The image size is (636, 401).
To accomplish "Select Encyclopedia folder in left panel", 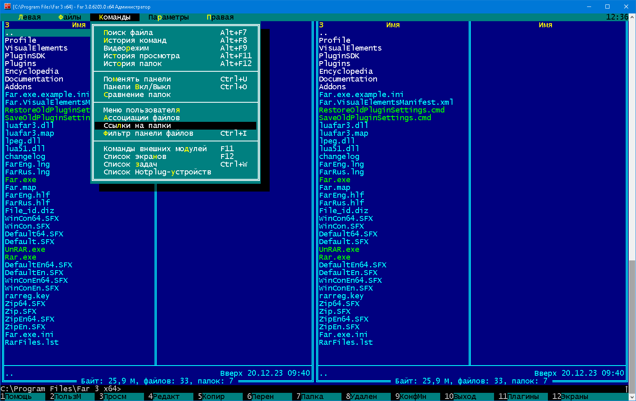I will click(32, 71).
